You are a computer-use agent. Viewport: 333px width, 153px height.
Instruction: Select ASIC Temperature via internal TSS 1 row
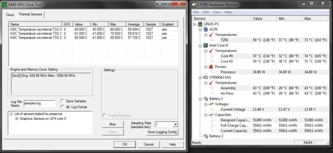93,34
